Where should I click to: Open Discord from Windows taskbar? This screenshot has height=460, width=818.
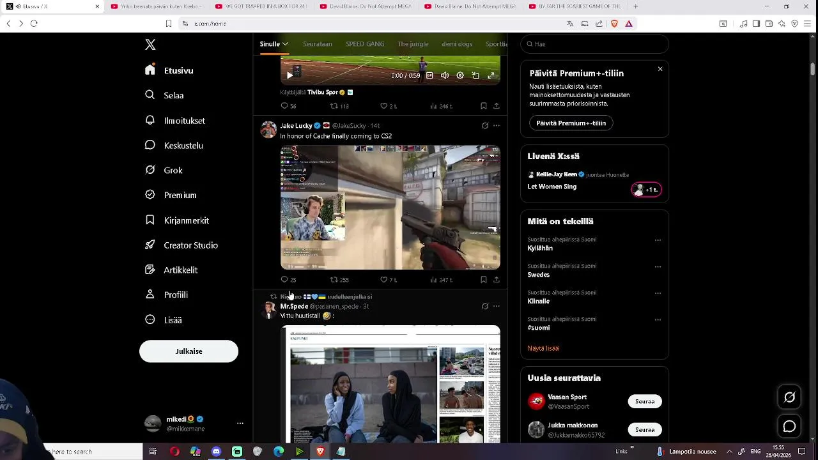pos(216,452)
